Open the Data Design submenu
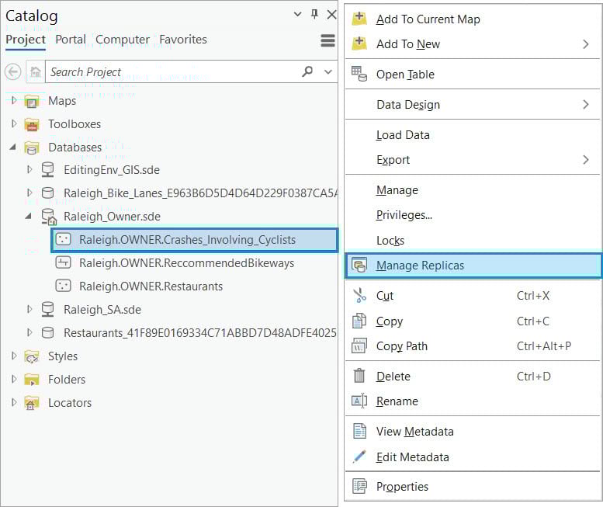This screenshot has width=603, height=507. point(408,105)
